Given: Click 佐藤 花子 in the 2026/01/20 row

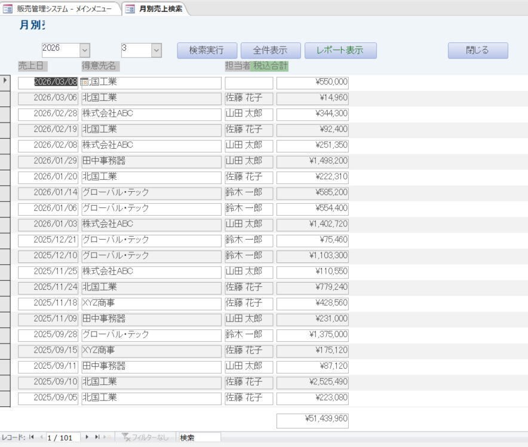Looking at the screenshot, I should 249,178.
